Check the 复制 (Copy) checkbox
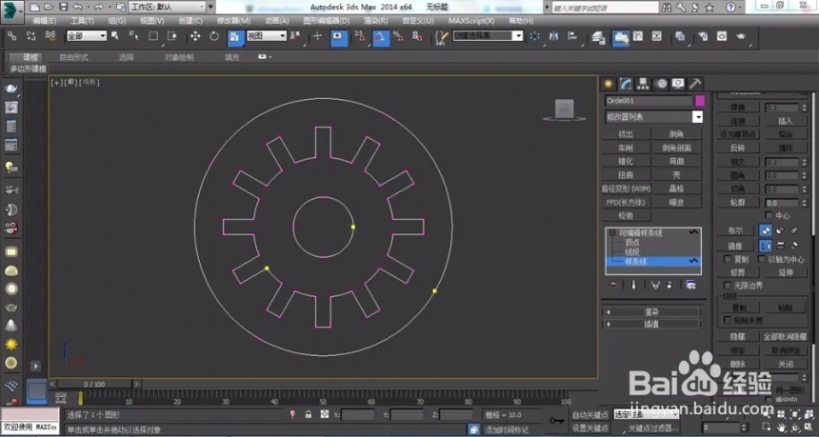 [727, 259]
